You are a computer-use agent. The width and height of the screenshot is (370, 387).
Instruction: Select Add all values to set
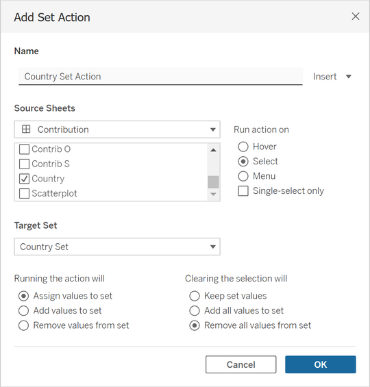(x=195, y=311)
